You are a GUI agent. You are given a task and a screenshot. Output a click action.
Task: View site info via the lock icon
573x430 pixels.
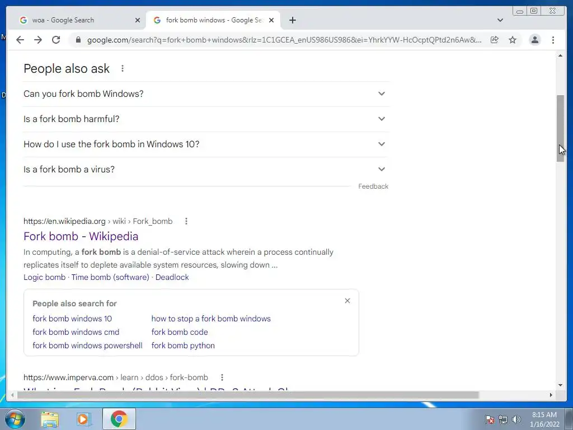(78, 40)
